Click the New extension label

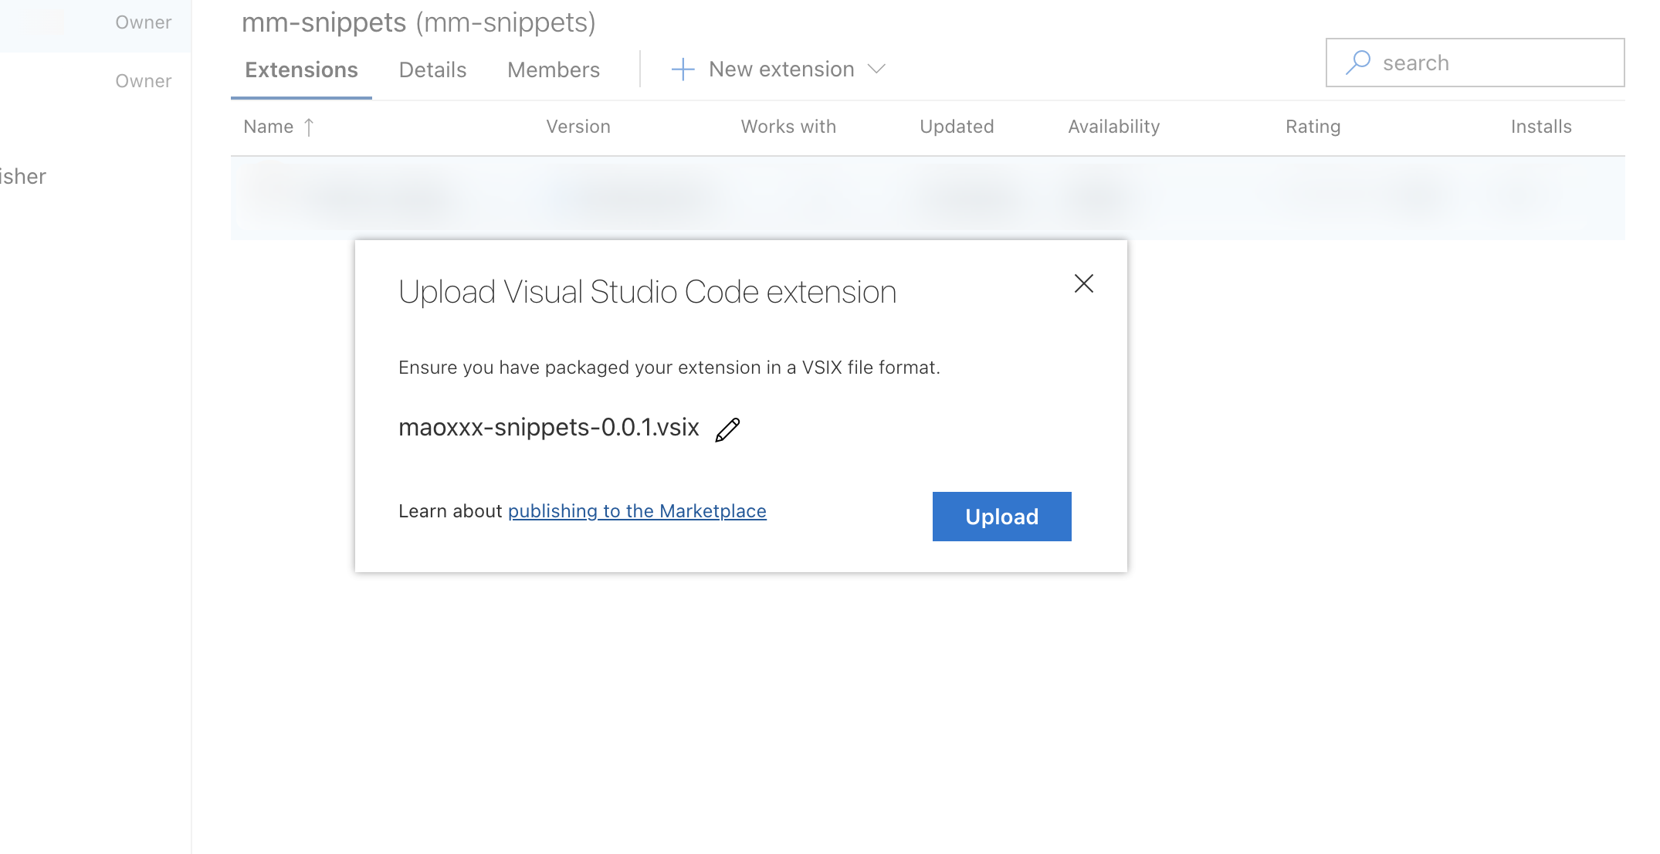point(781,69)
